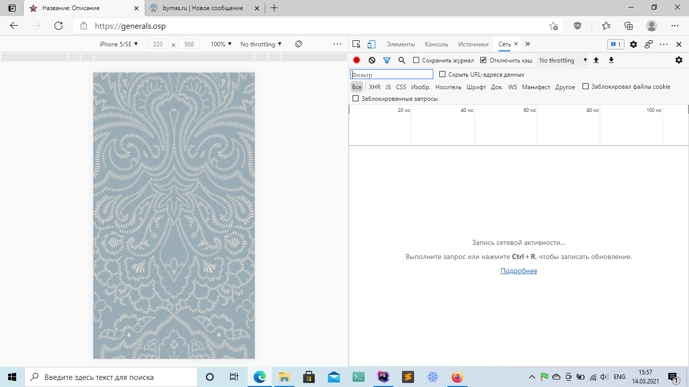Open the iPhone 5/SE device dropdown
689x387 pixels.
(x=119, y=44)
